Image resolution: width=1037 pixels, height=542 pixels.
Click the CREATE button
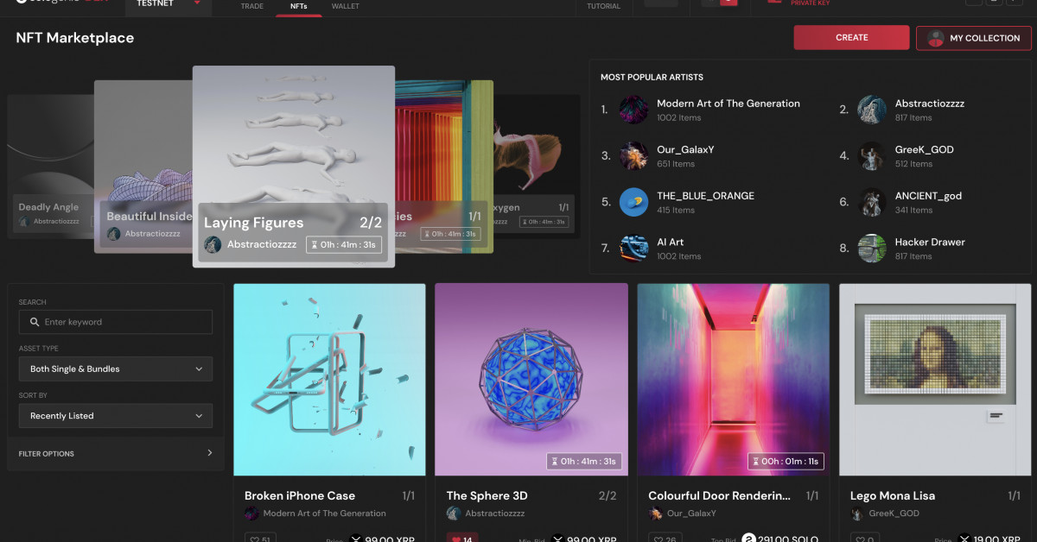852,38
